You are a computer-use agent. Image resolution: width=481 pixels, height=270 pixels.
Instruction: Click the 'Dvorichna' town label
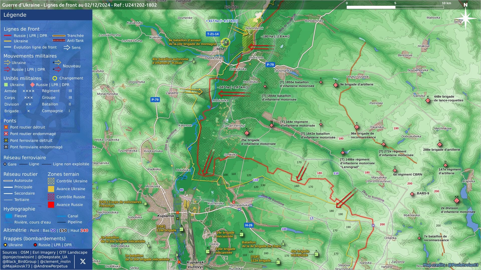click(213, 58)
